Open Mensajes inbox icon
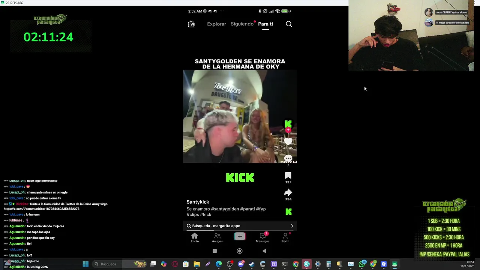 263,236
